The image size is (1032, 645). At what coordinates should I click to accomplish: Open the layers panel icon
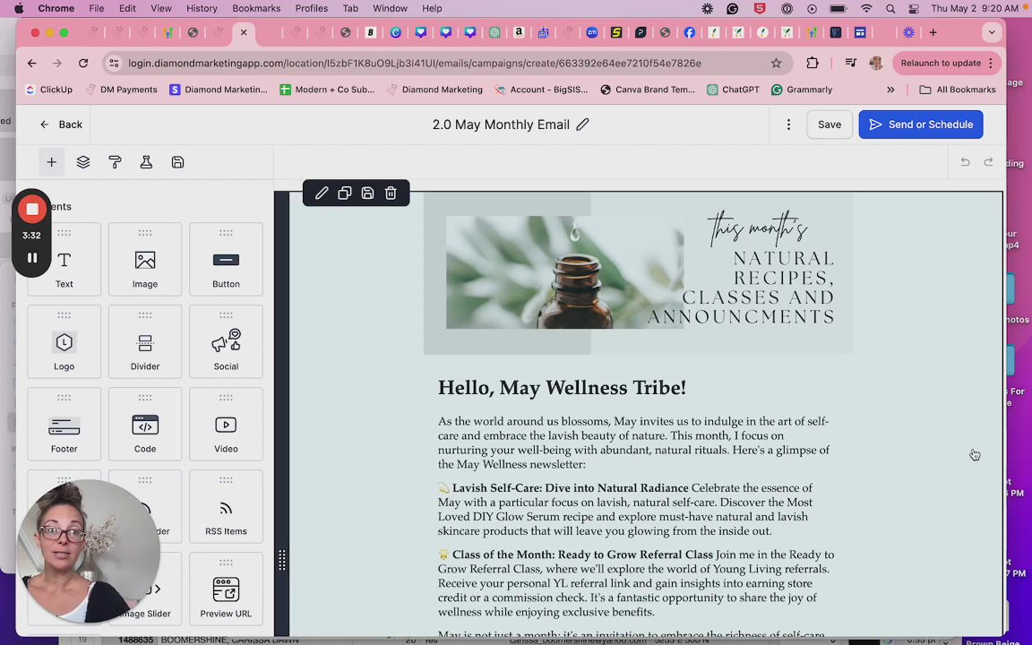pyautogui.click(x=83, y=162)
